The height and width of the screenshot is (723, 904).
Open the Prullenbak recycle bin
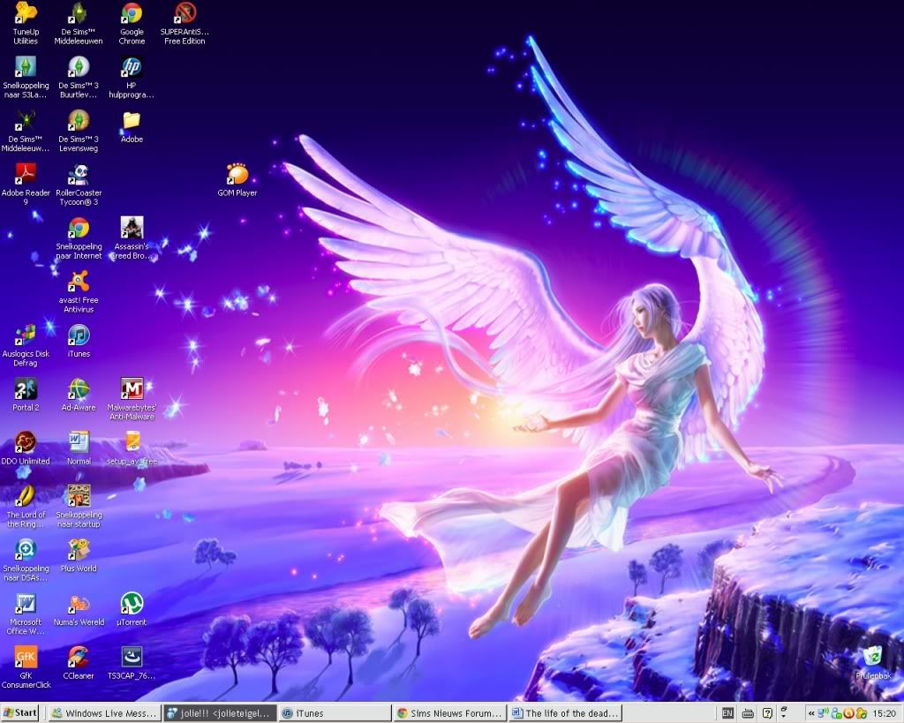873,663
